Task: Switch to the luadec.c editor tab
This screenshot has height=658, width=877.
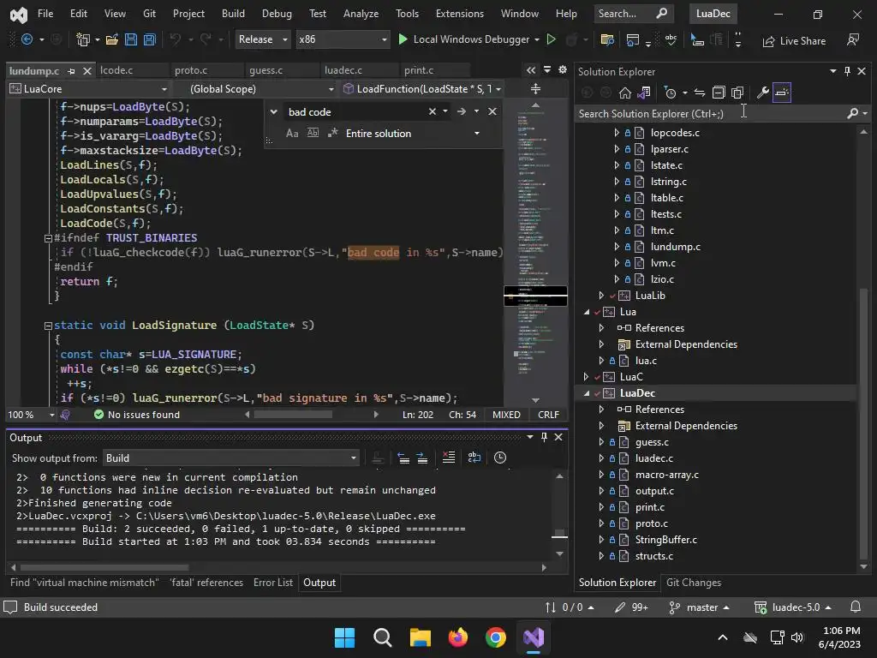Action: coord(343,70)
